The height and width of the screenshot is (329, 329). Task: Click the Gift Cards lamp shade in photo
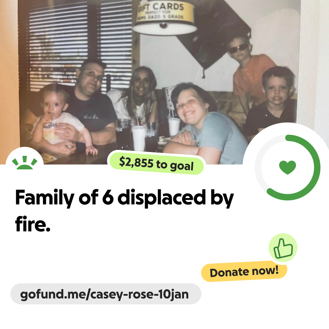(x=164, y=18)
